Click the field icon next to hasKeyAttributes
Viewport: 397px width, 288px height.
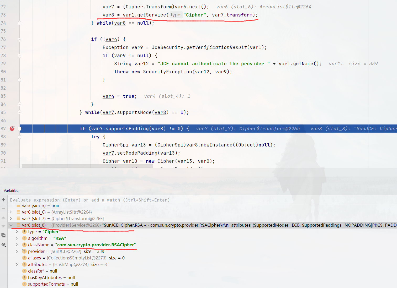(24, 278)
